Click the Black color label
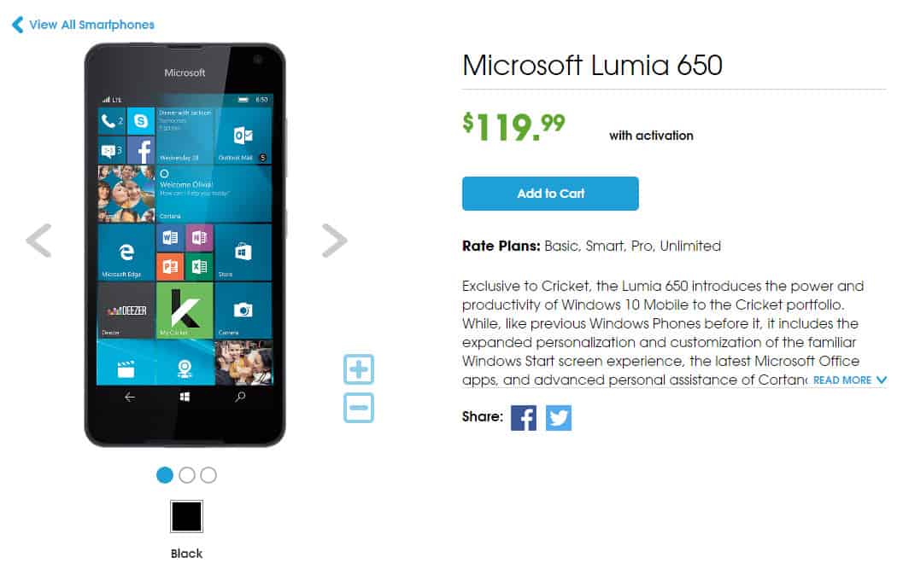903x586 pixels. (186, 554)
